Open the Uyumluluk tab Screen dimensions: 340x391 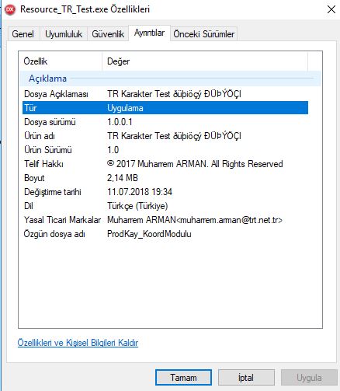pyautogui.click(x=64, y=34)
